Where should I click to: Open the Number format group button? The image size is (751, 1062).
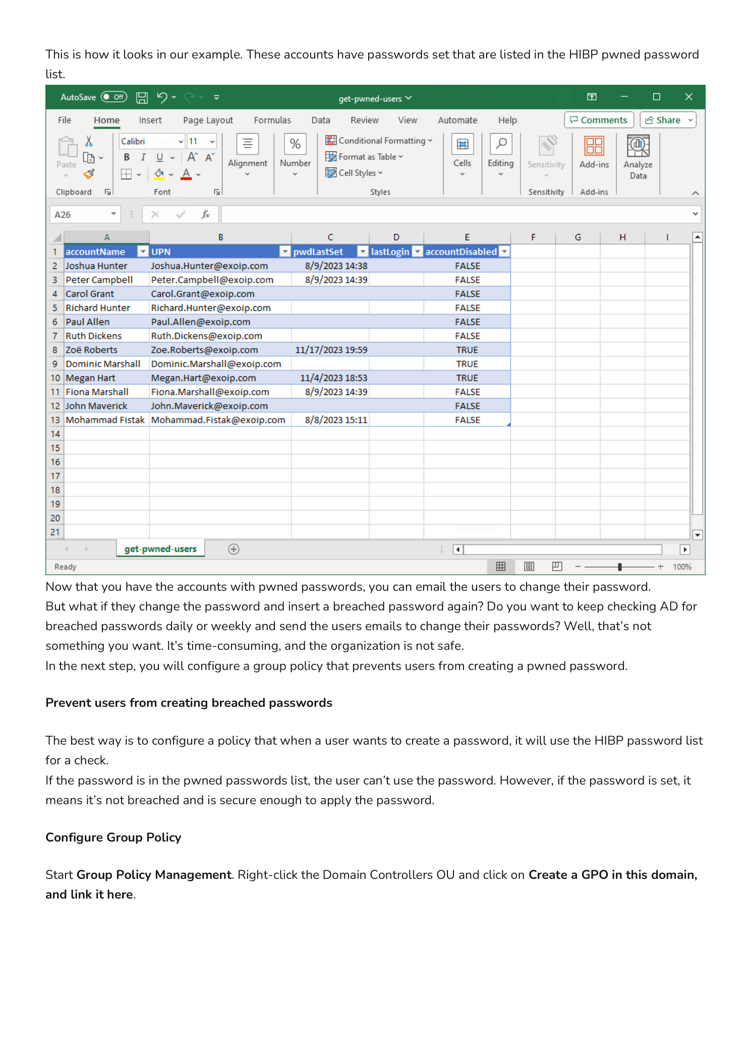[295, 155]
